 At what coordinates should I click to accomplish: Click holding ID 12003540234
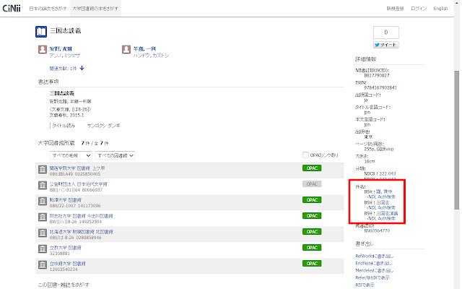tap(64, 269)
